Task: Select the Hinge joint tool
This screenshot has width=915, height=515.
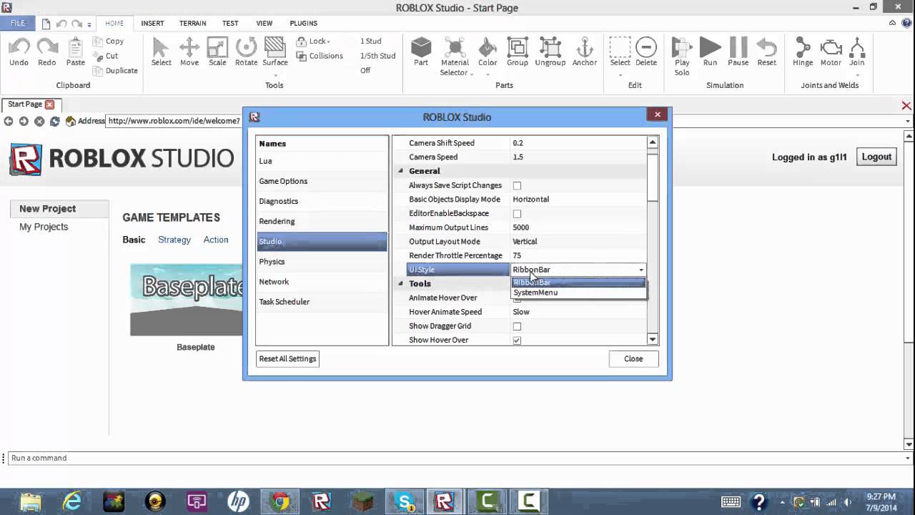Action: [x=803, y=48]
